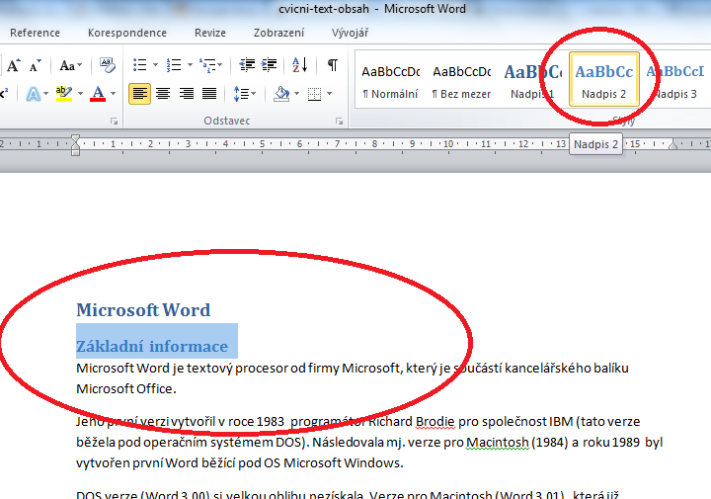Open the Change Case (Aa) menu
Image resolution: width=711 pixels, height=499 pixels.
[x=71, y=65]
